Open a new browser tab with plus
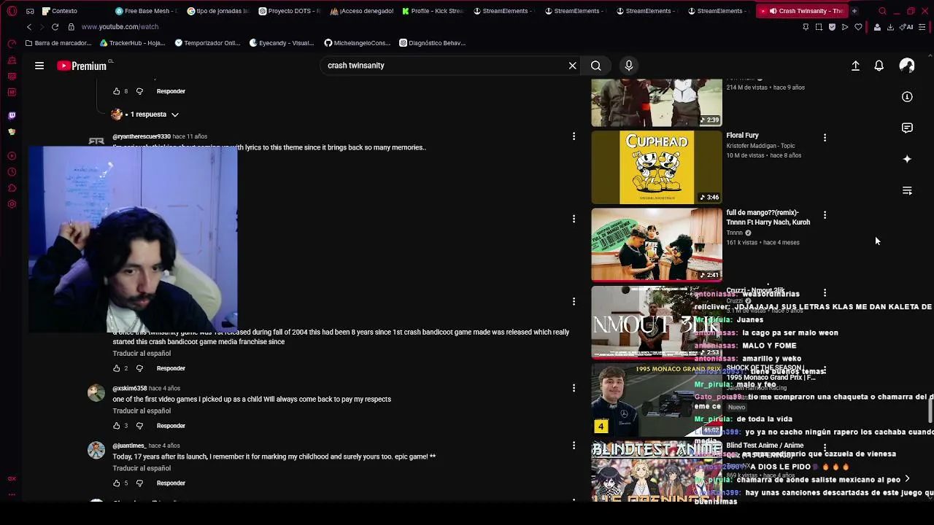 [x=854, y=11]
